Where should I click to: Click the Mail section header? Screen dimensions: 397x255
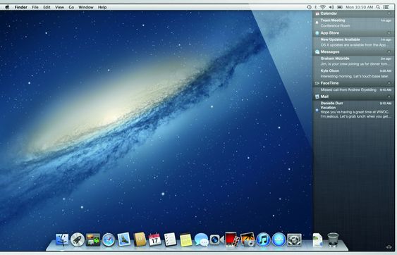[353, 97]
